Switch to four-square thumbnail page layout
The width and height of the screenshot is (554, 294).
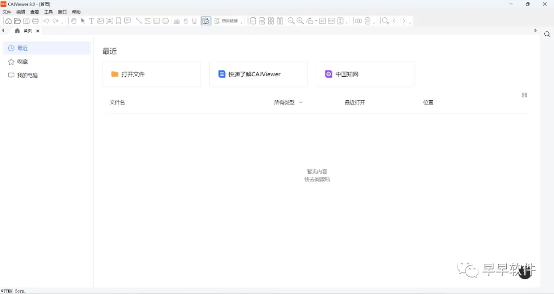271,21
